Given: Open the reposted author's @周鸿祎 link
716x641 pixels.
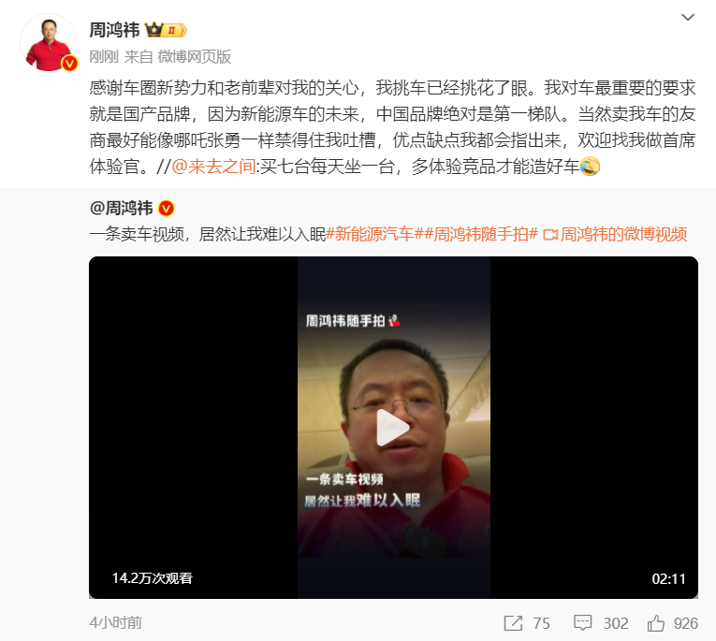Looking at the screenshot, I should tap(121, 208).
